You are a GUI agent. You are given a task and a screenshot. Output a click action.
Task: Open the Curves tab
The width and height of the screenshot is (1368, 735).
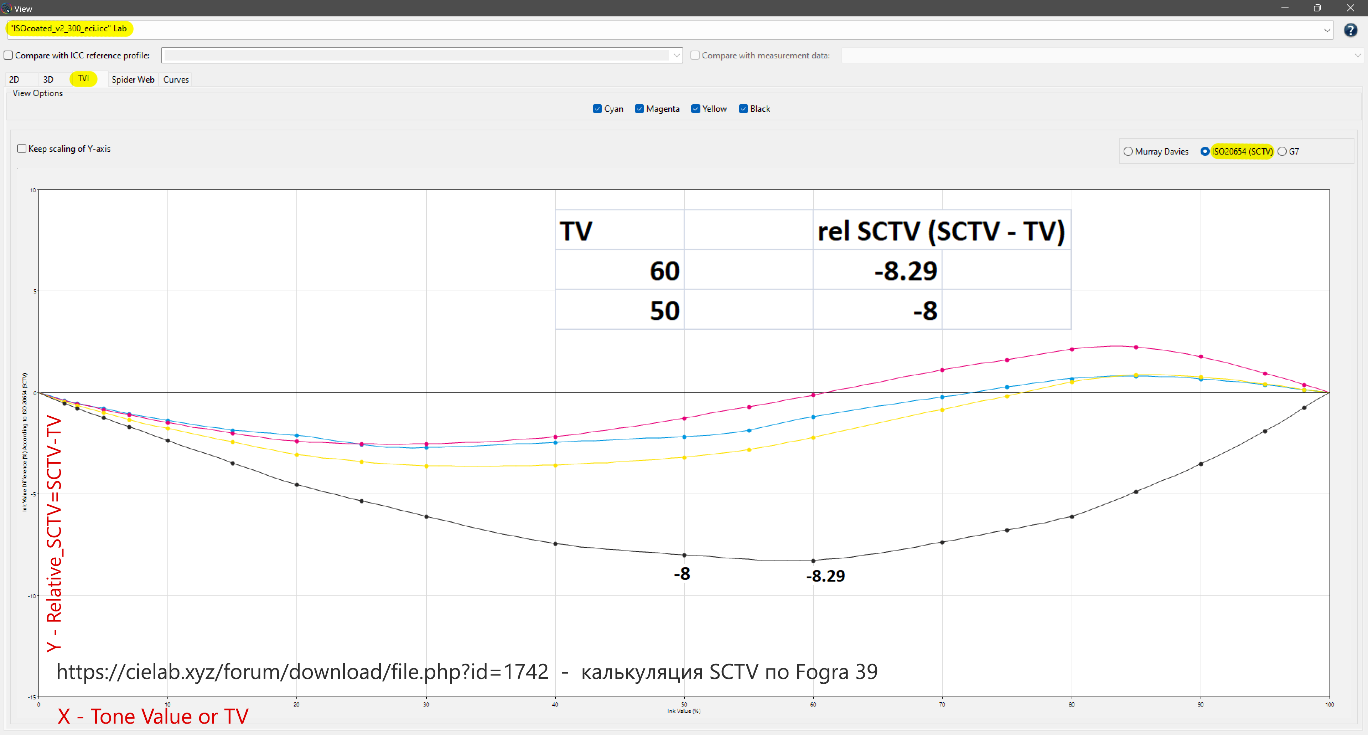click(176, 80)
